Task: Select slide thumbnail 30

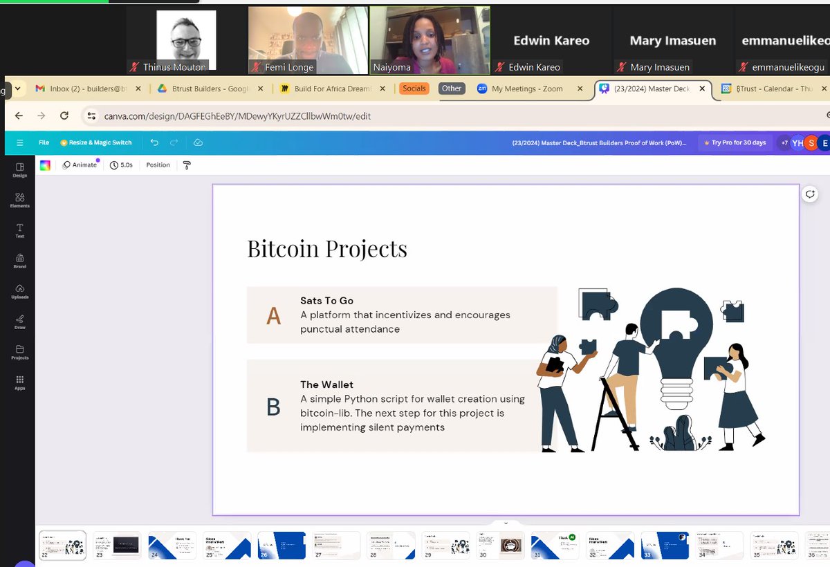Action: (500, 545)
